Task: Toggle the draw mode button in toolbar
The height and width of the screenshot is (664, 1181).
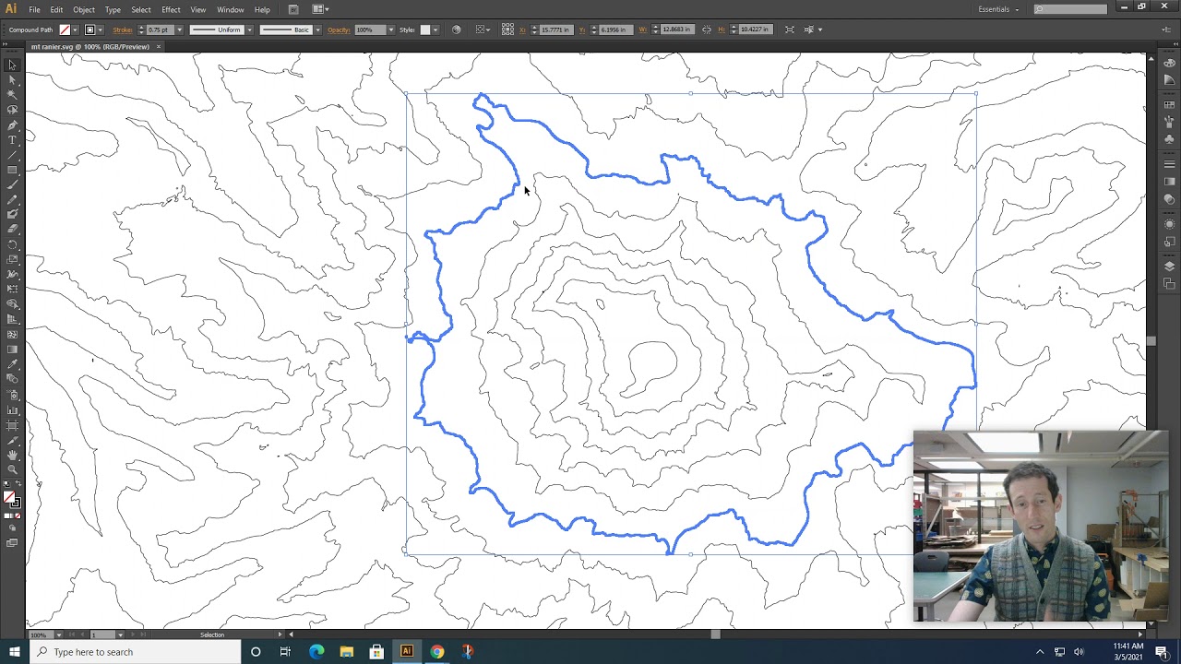Action: pyautogui.click(x=12, y=528)
